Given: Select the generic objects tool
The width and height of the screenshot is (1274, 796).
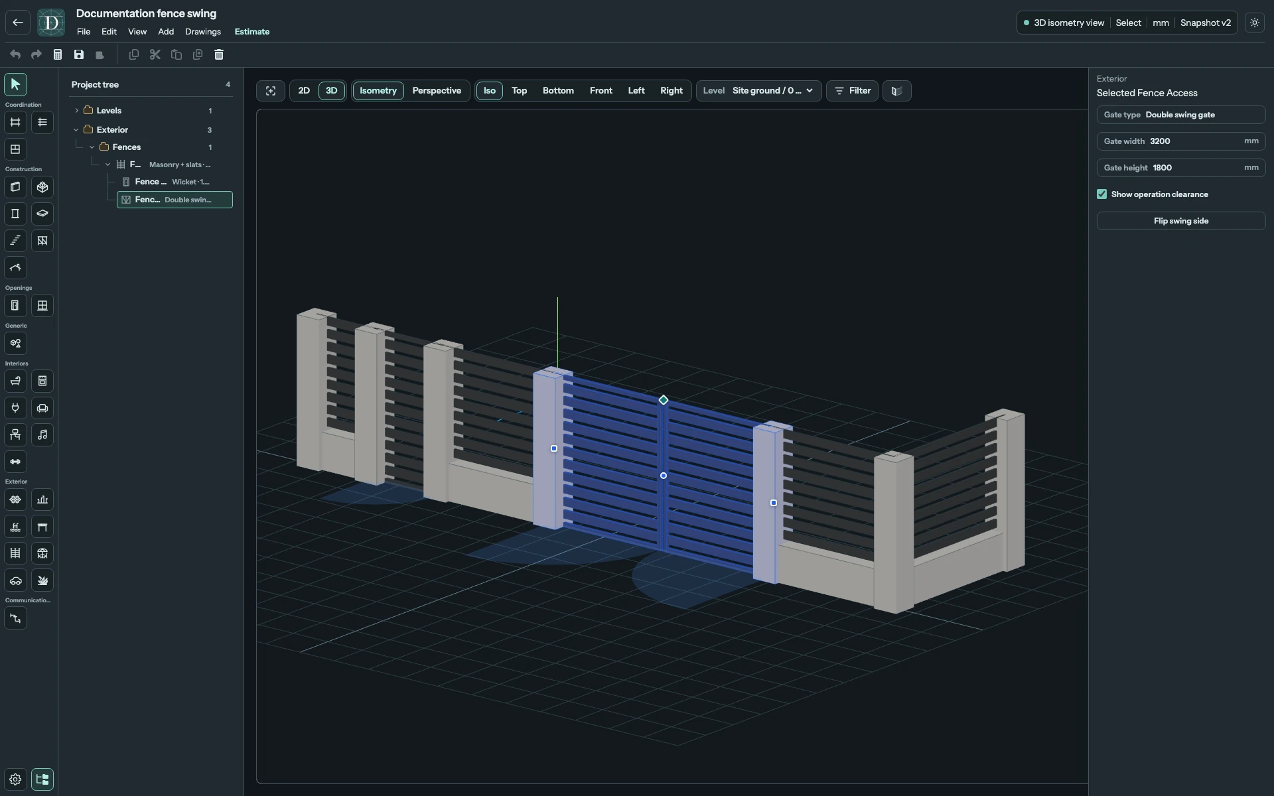Looking at the screenshot, I should (x=15, y=344).
